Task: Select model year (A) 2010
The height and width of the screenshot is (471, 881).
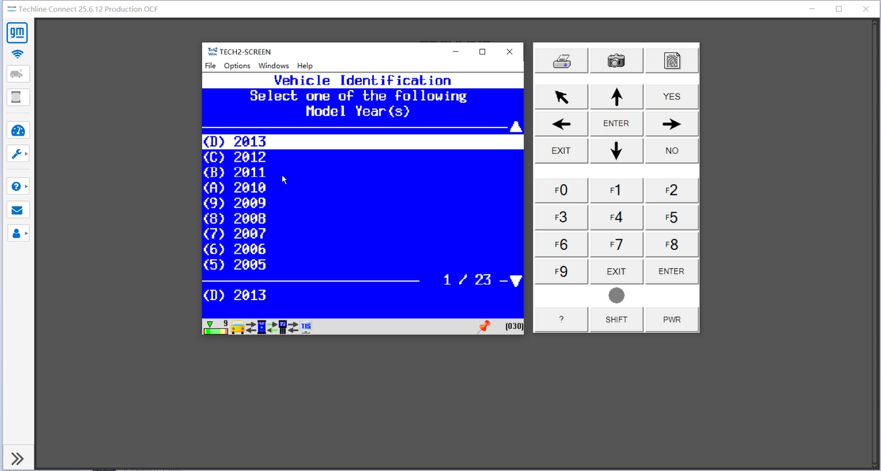Action: tap(235, 188)
